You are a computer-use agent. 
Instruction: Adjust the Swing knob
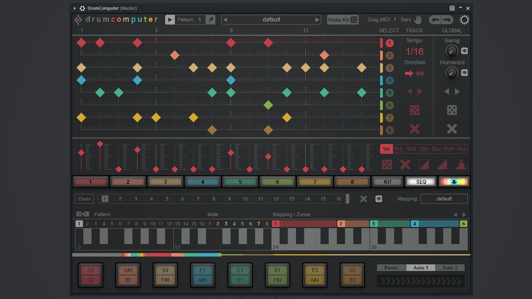(x=452, y=51)
